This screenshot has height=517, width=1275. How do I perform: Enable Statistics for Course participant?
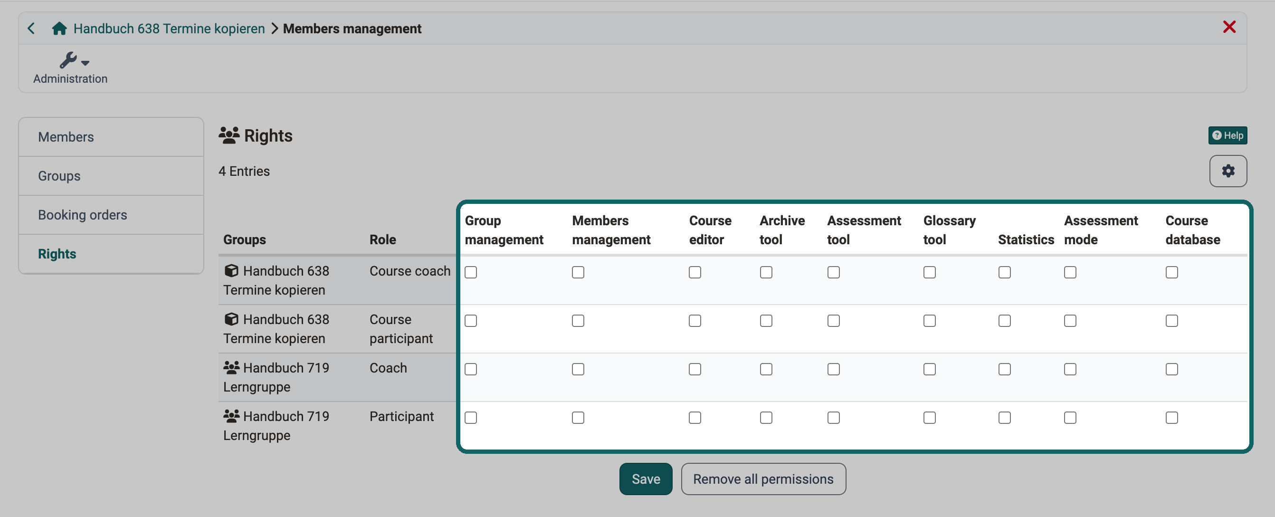pyautogui.click(x=1005, y=321)
